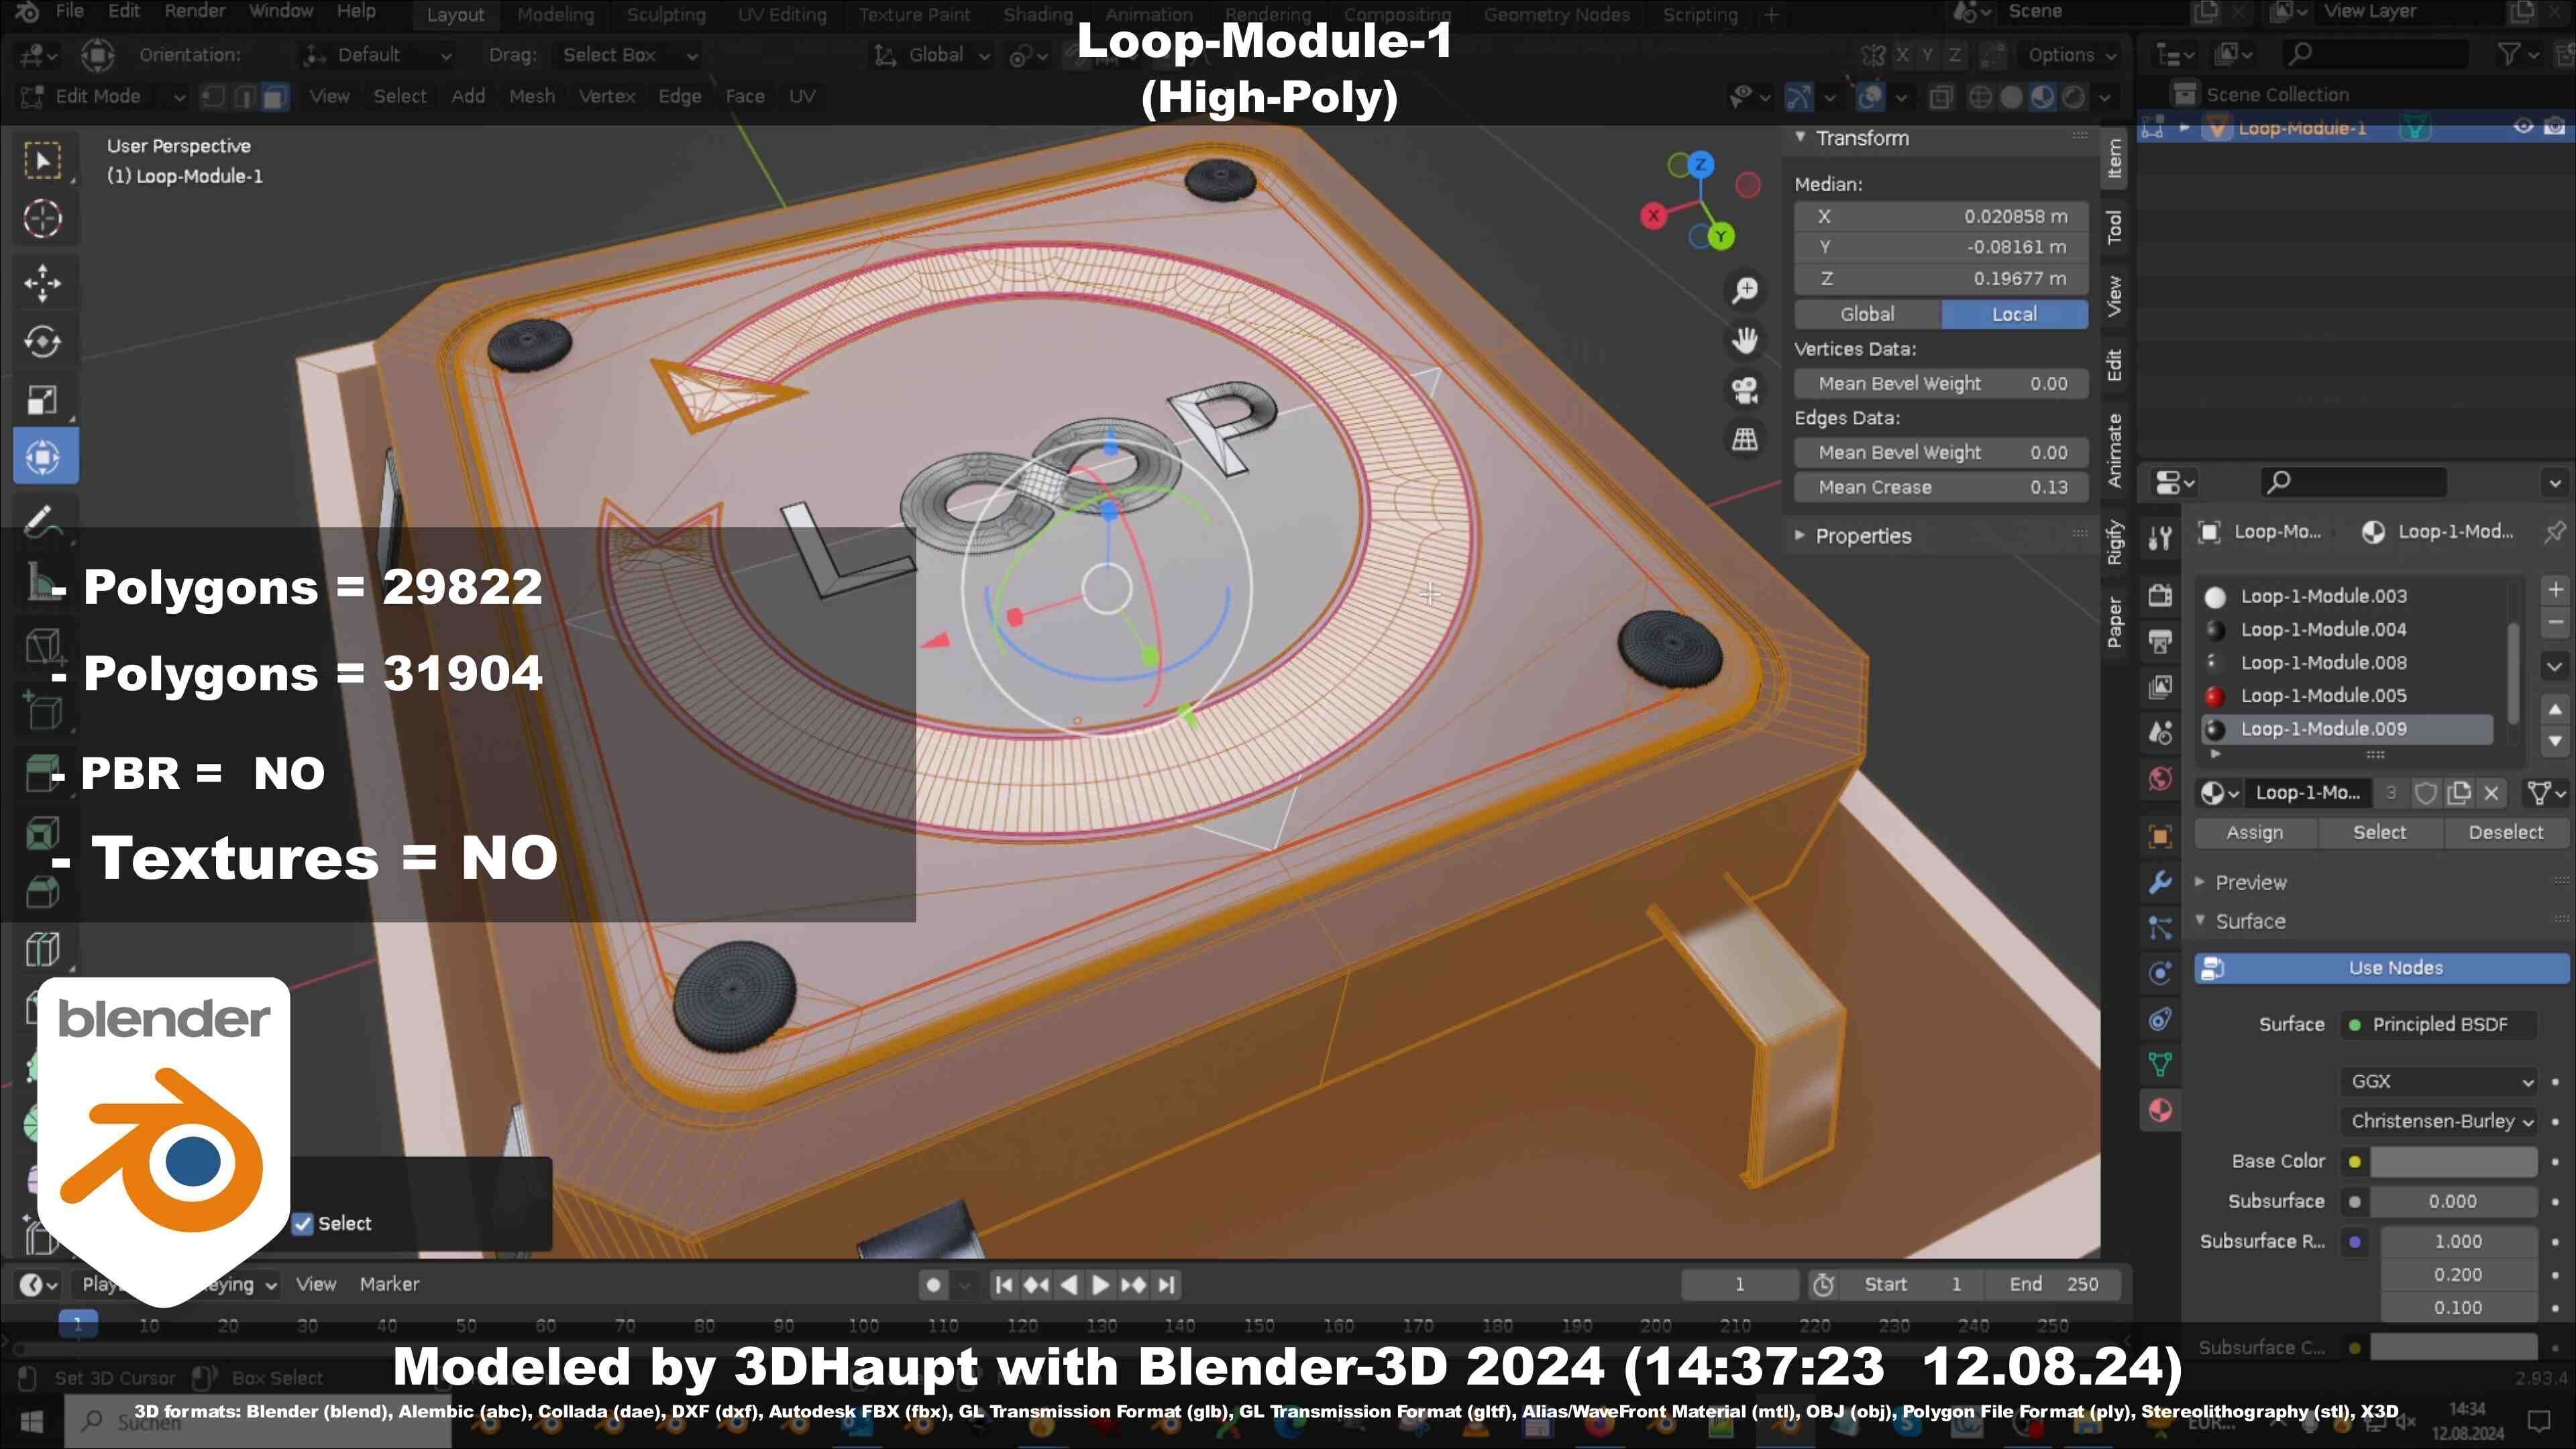Viewport: 2576px width, 1449px height.
Task: Open the Output properties tab icon
Action: pos(2160,641)
